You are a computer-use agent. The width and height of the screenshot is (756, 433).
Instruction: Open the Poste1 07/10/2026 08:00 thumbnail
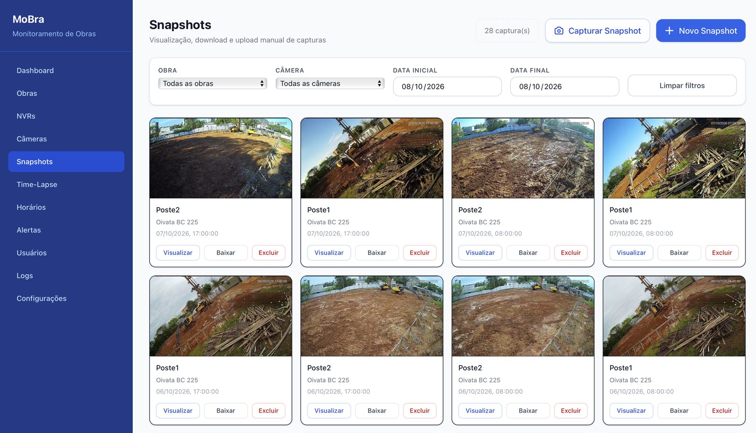[674, 158]
